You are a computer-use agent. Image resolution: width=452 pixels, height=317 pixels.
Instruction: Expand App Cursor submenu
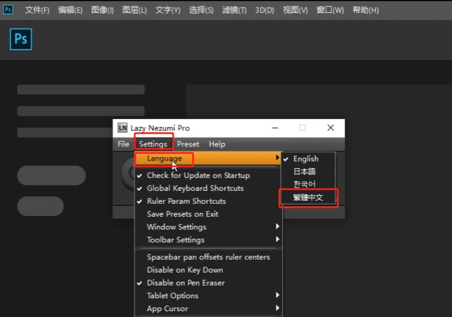tap(208, 308)
